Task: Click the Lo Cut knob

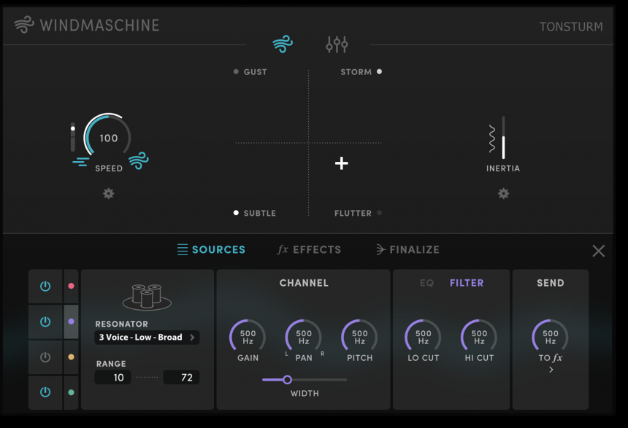Action: point(424,337)
